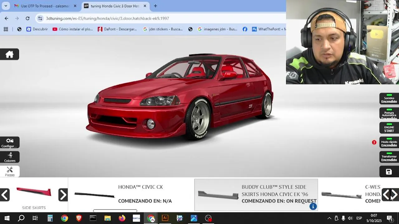Show info for Buddy Club side skirts
The width and height of the screenshot is (399, 224).
313,206
